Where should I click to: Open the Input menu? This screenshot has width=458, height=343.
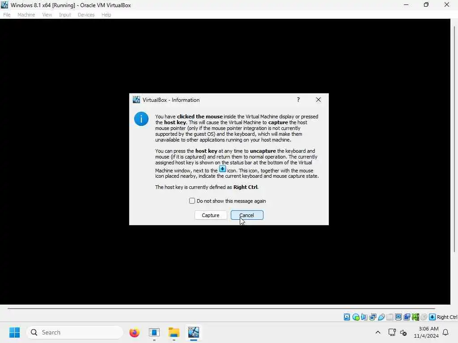tap(65, 15)
